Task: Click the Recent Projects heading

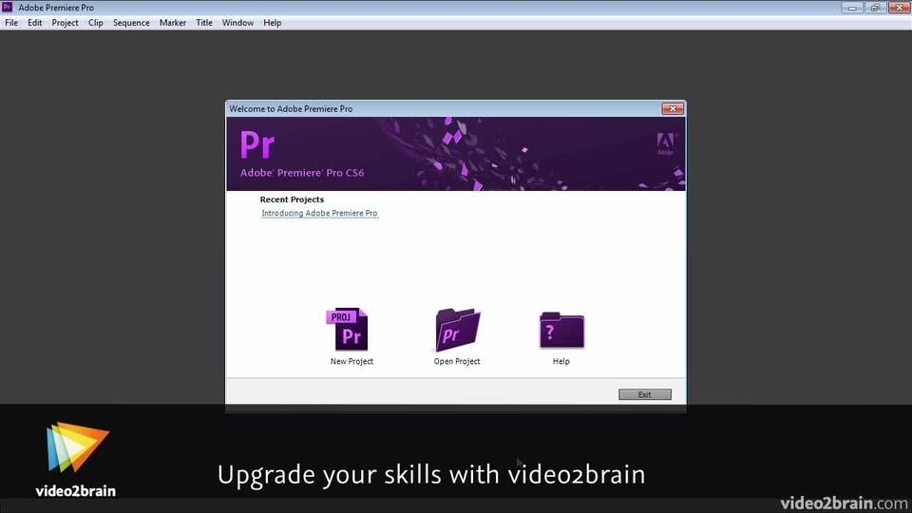Action: click(x=292, y=199)
